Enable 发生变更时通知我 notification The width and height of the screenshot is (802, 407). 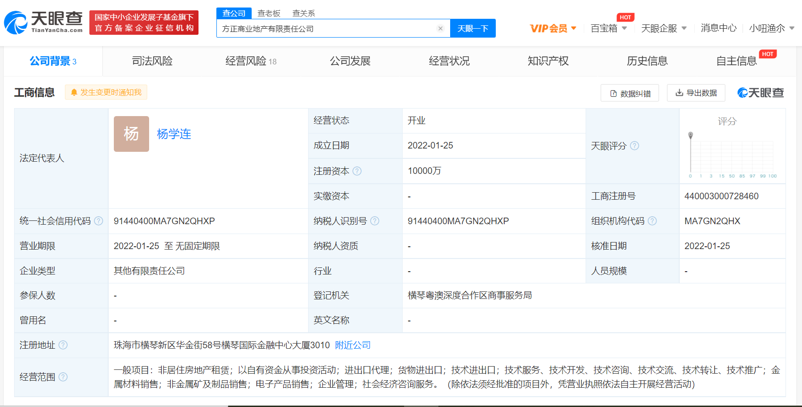point(106,93)
